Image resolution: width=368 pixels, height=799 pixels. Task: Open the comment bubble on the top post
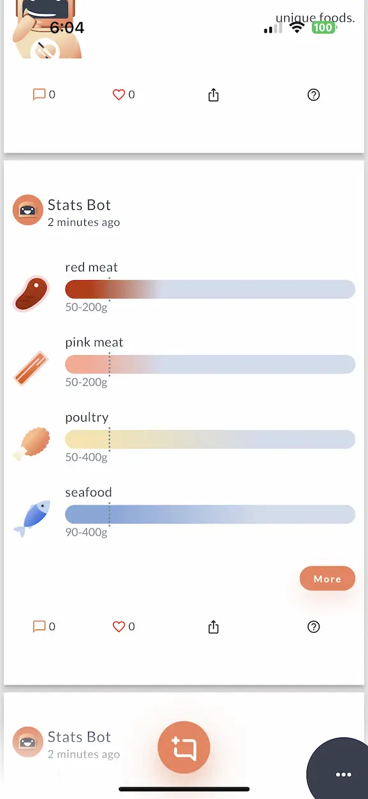[39, 94]
